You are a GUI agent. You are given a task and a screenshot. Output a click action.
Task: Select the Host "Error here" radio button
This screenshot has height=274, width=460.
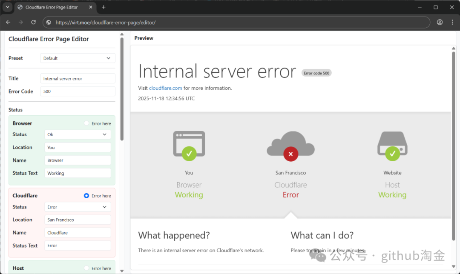86,268
